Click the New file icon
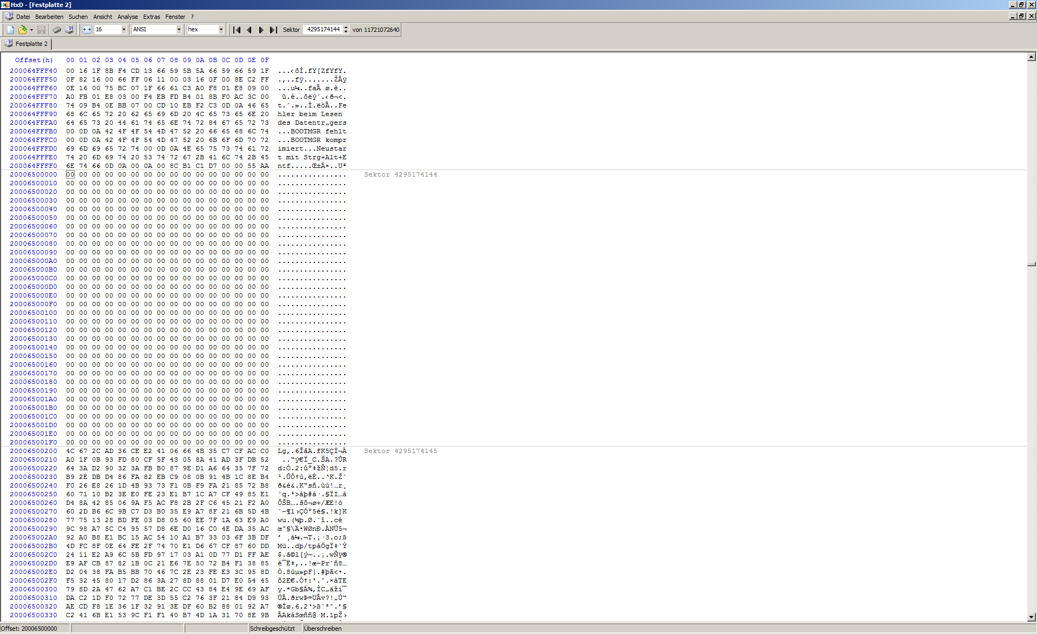The image size is (1037, 635). click(10, 30)
